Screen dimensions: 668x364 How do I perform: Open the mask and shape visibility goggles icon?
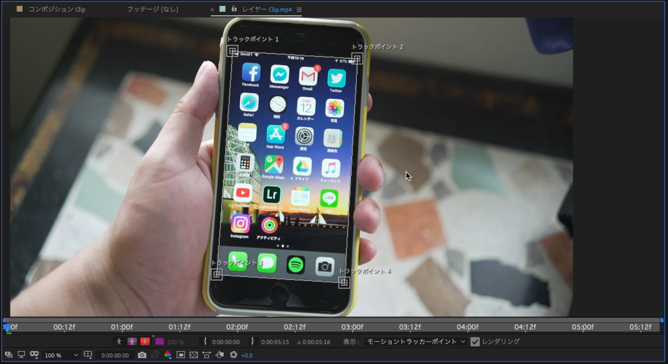35,355
